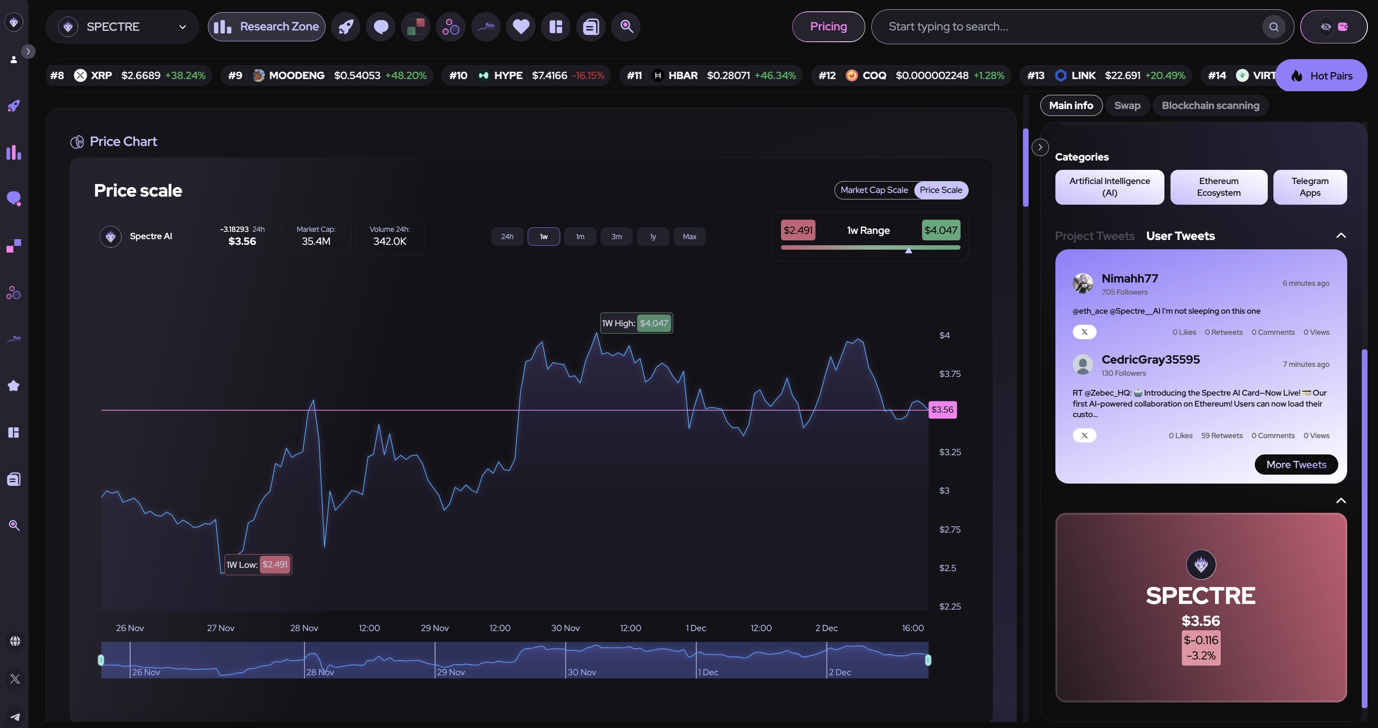Open Nimahh77 tweet on X

click(x=1084, y=332)
